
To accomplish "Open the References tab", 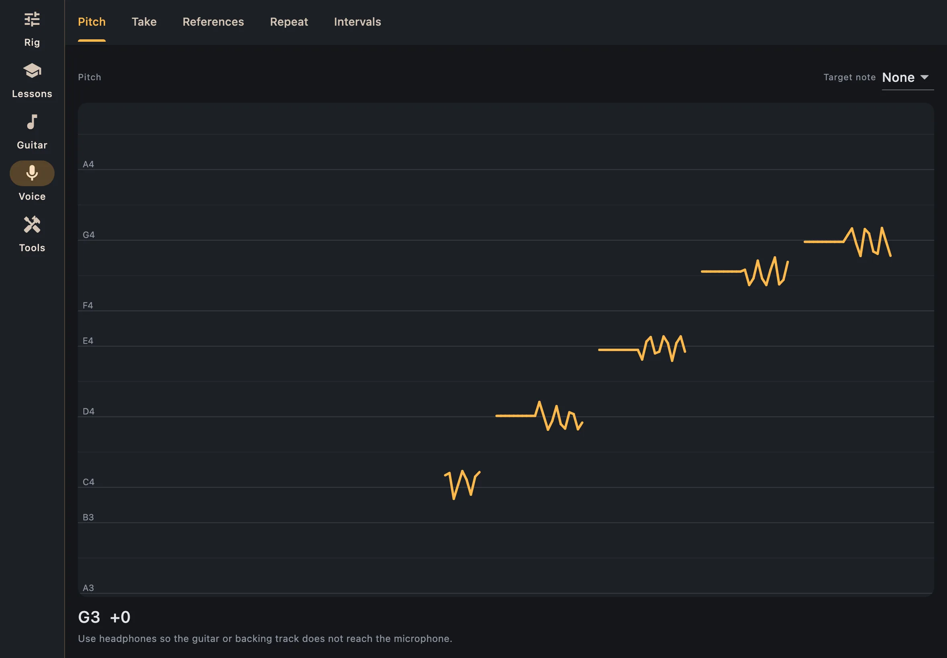I will pos(213,22).
